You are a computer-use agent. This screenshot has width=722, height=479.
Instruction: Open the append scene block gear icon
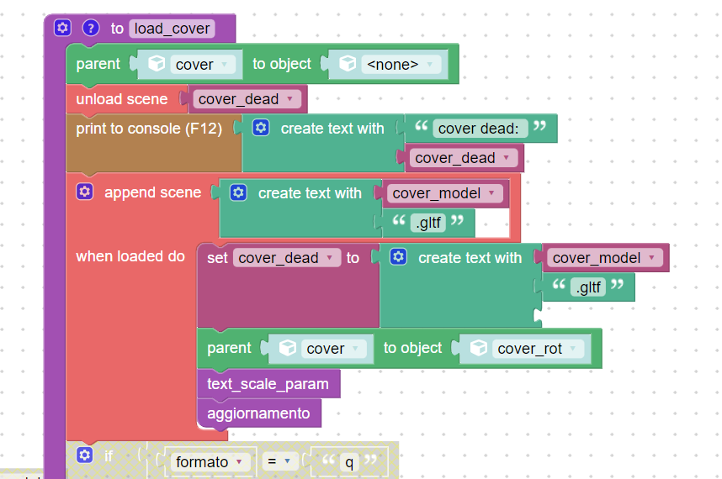click(85, 192)
